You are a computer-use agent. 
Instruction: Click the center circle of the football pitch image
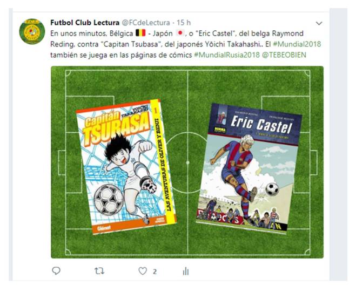[x=187, y=162]
